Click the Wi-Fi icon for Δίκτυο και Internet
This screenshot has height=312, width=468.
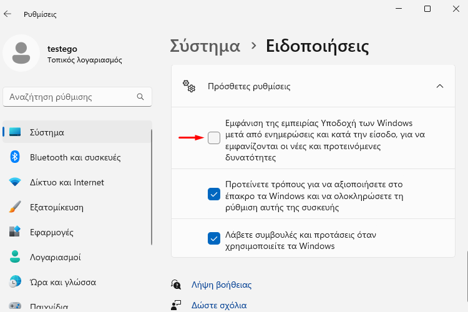[15, 182]
